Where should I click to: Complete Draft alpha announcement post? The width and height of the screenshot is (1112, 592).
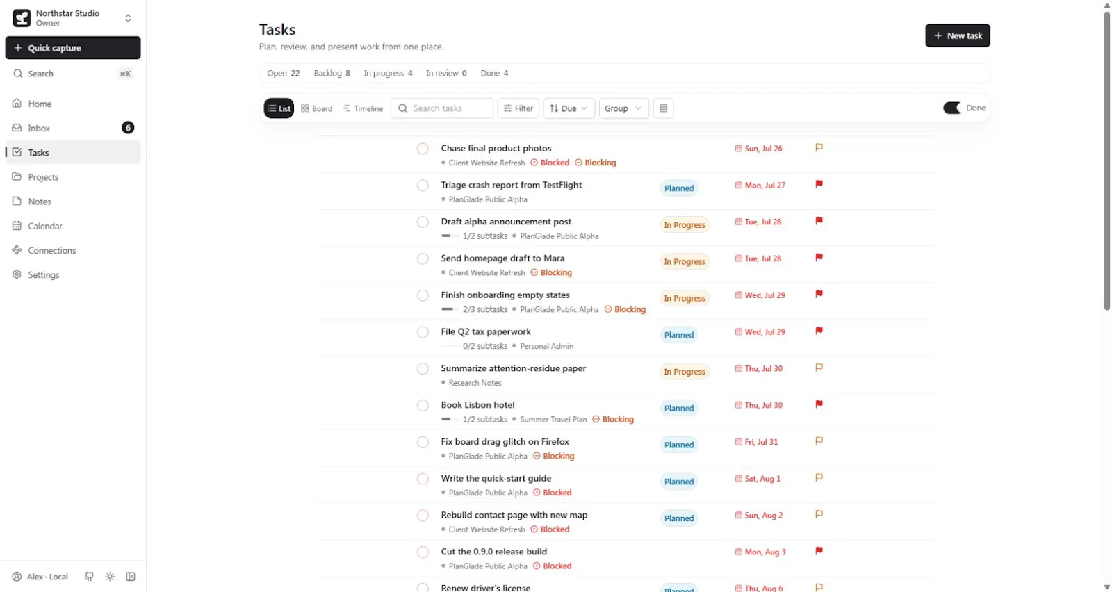pos(423,222)
